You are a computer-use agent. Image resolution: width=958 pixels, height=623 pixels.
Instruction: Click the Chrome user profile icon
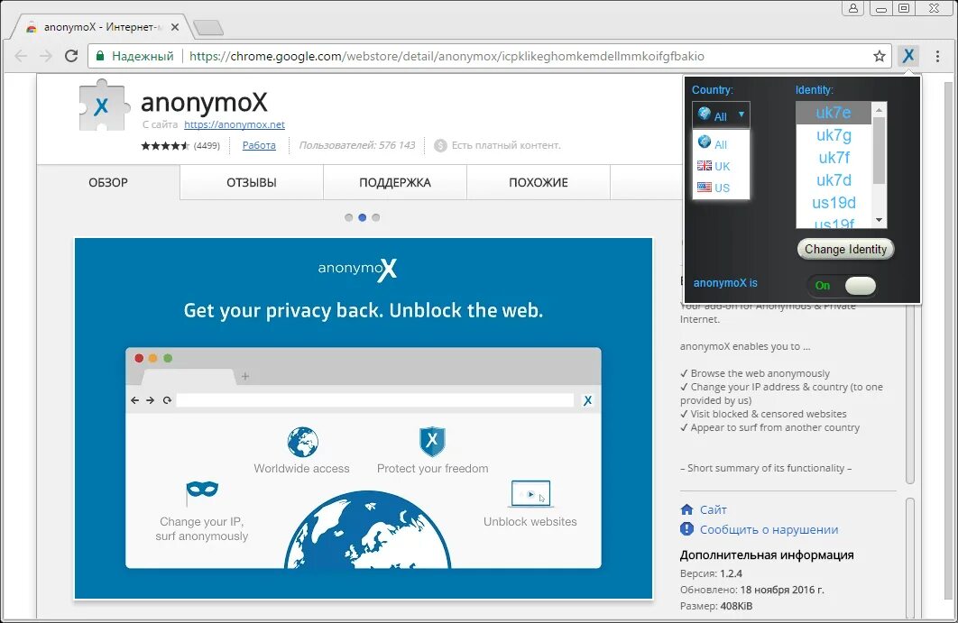point(853,8)
